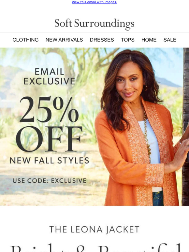
Task: Open the 'View this email with images' link
Action: (94, 2)
